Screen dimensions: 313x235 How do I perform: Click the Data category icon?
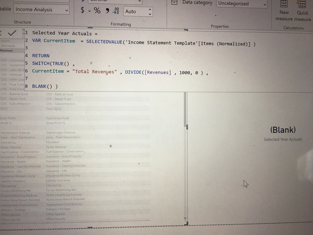click(174, 2)
